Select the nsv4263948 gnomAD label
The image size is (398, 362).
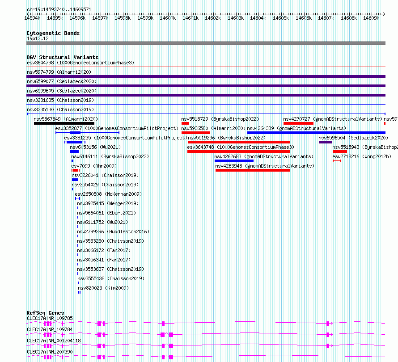point(265,166)
